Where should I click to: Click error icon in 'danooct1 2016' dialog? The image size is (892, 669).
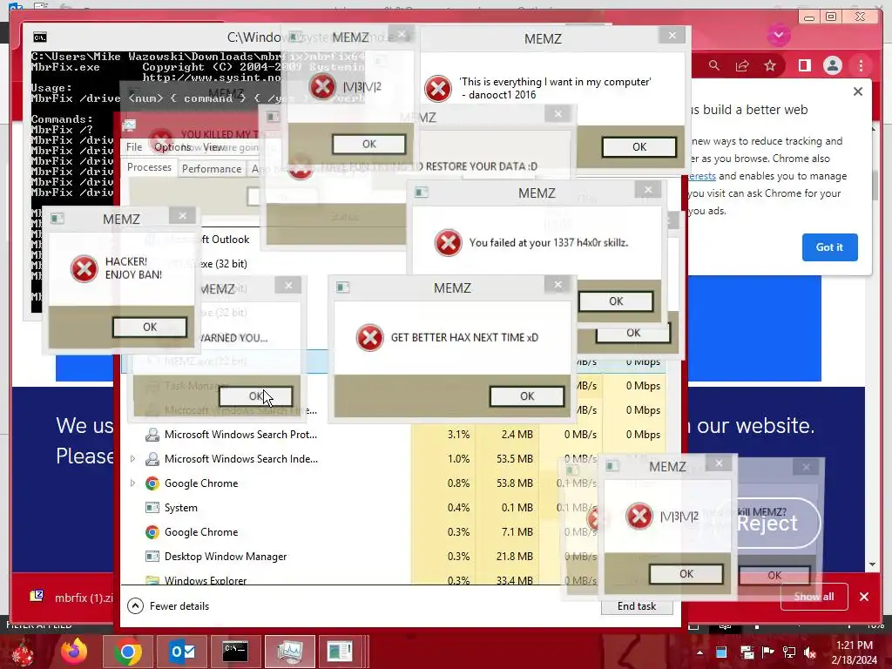(438, 89)
